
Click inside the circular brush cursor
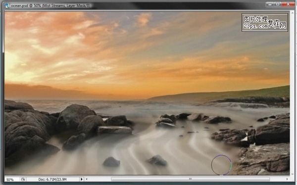pyautogui.click(x=221, y=165)
